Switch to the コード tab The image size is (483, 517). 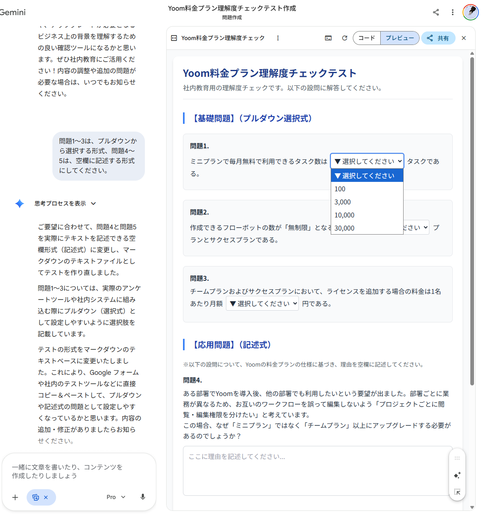point(367,38)
